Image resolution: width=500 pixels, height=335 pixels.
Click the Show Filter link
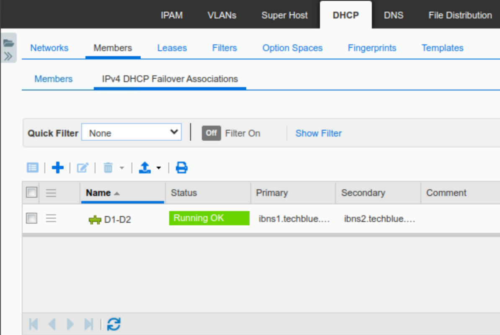point(318,133)
